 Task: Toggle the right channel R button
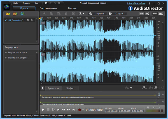point(43,55)
